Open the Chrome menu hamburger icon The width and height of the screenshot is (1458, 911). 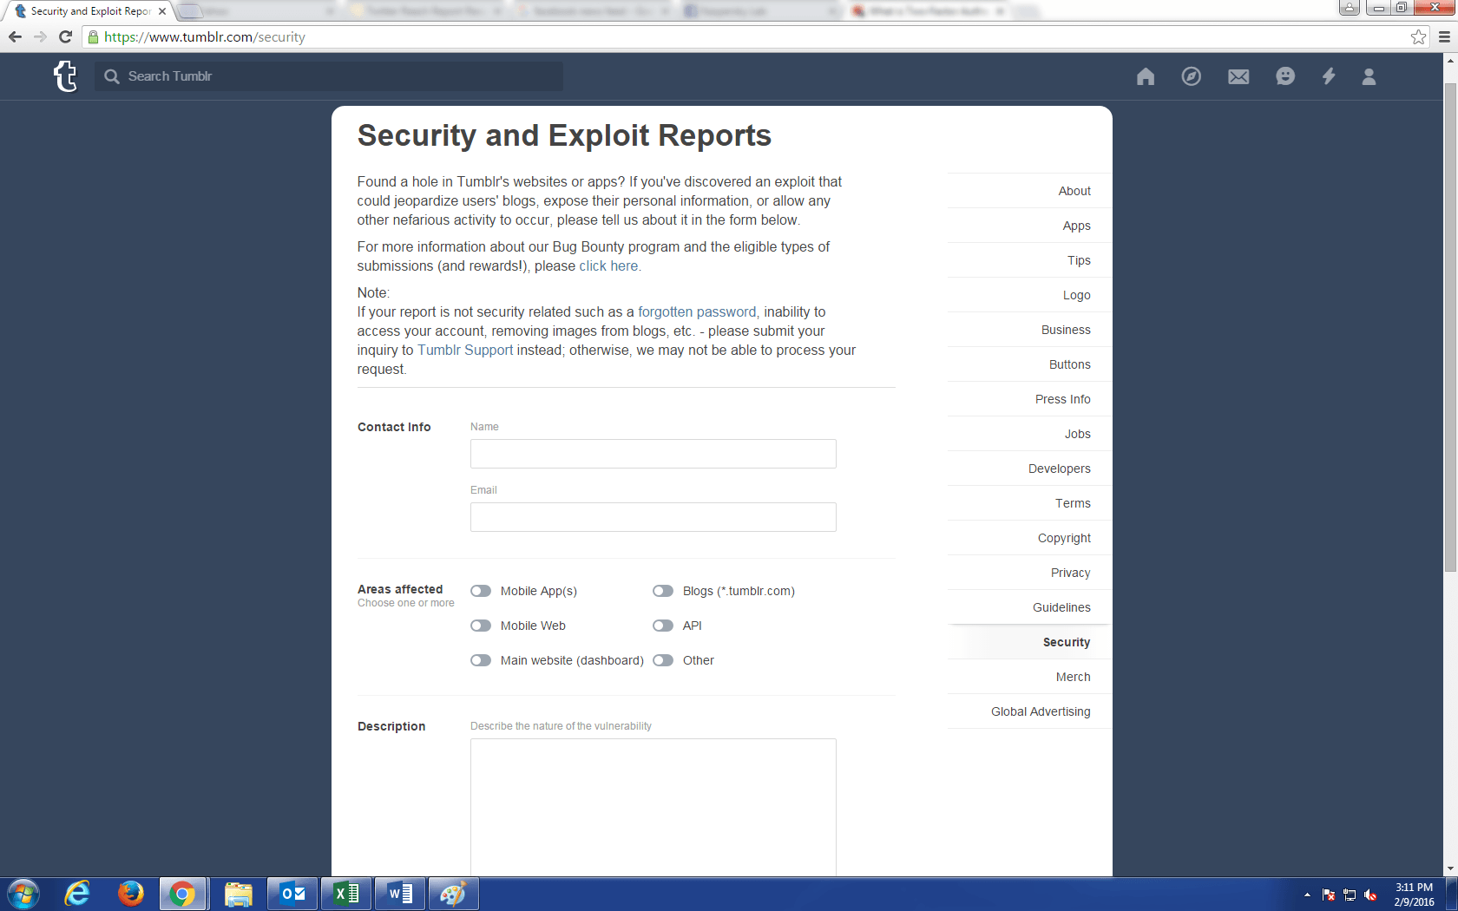point(1444,36)
